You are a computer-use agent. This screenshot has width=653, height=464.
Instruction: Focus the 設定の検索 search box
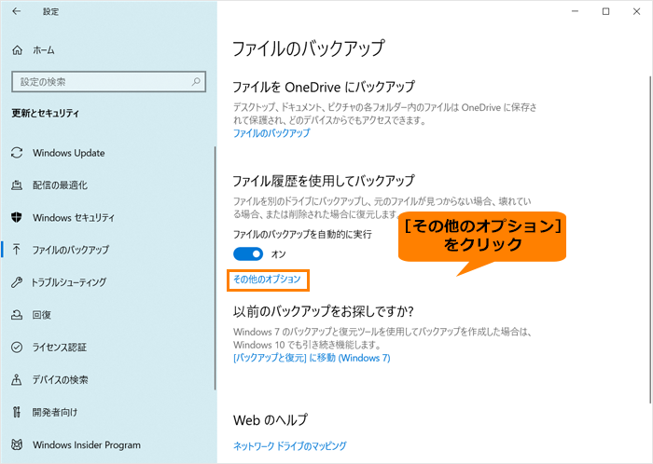109,81
